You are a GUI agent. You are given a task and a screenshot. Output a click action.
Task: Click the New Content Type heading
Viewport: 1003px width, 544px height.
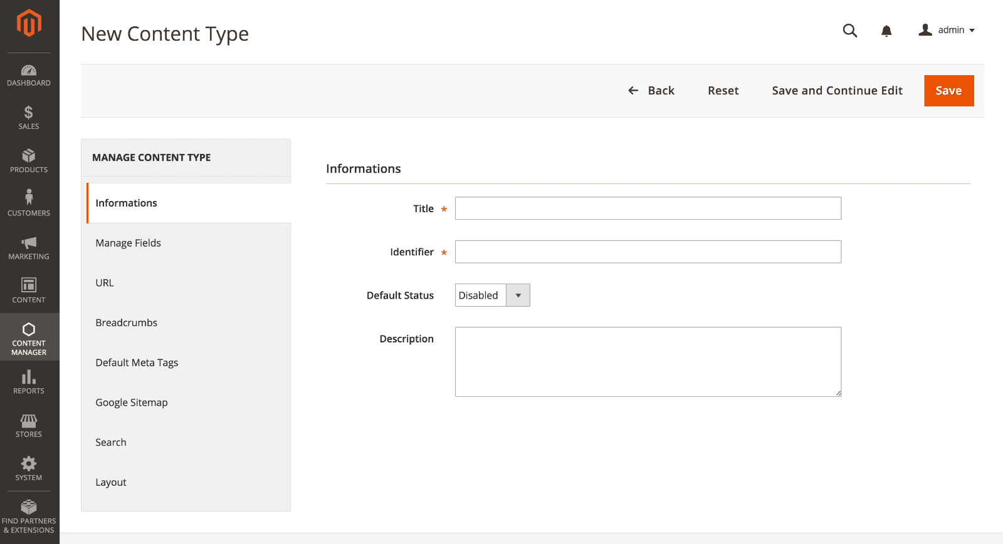(165, 34)
